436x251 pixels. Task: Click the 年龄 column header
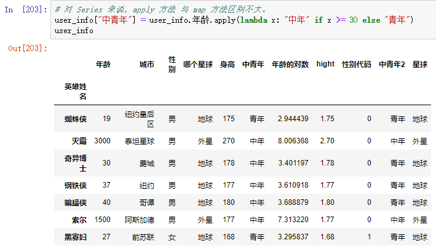tap(103, 65)
